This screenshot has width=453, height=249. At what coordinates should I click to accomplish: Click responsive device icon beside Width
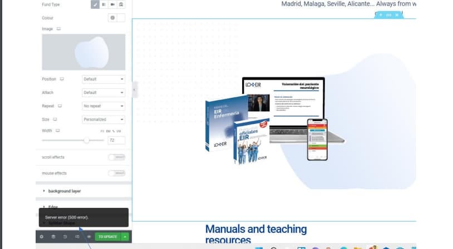click(x=58, y=131)
